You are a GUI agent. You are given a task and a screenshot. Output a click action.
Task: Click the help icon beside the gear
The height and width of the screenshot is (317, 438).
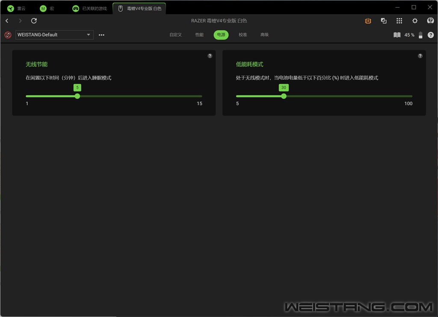pos(430,21)
